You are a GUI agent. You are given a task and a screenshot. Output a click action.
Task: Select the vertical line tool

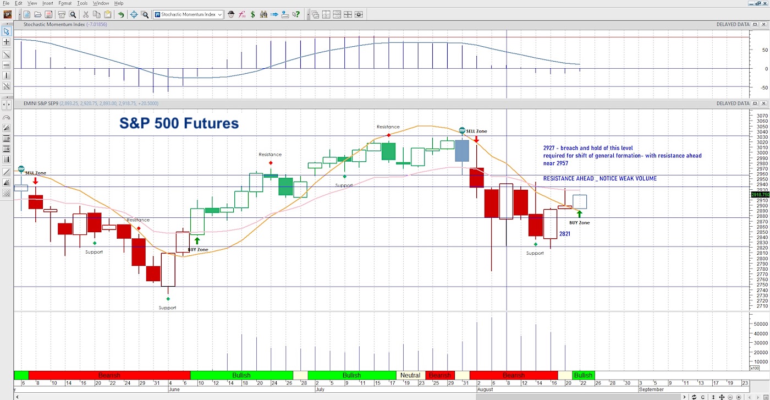7,75
